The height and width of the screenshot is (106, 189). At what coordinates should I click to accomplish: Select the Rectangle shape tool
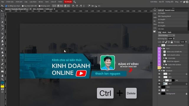click(2, 72)
